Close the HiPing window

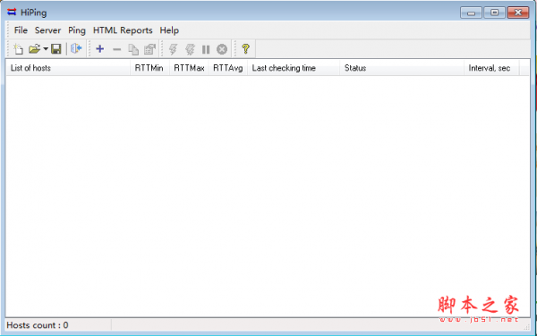click(x=518, y=13)
